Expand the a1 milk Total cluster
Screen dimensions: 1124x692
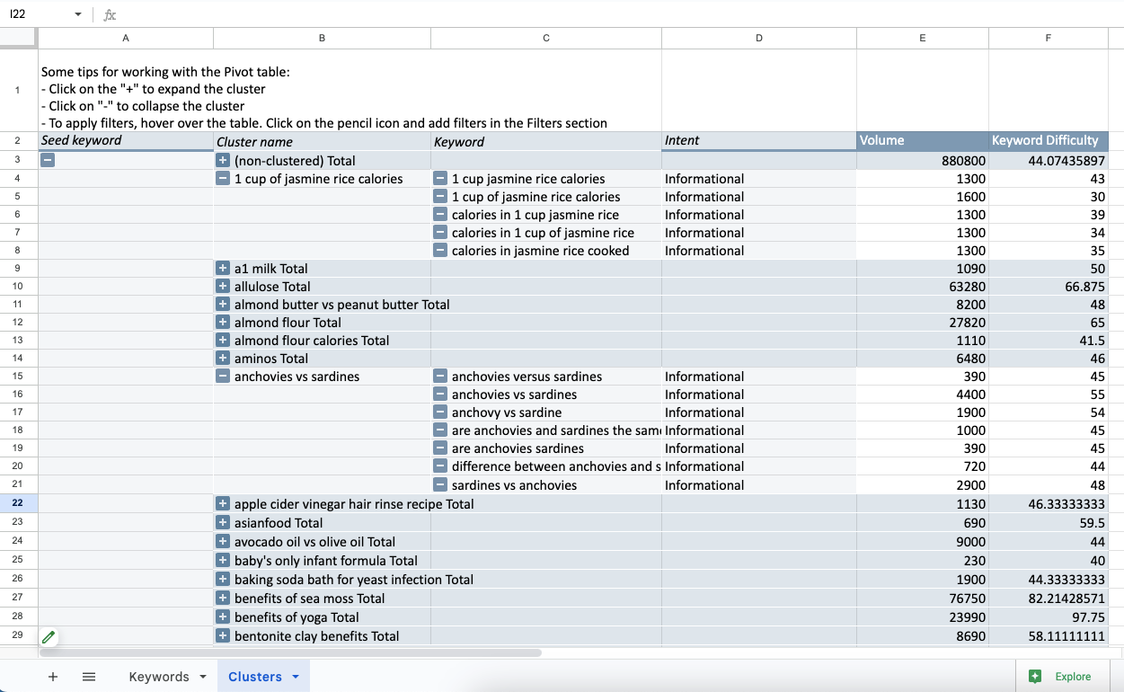[x=223, y=268]
